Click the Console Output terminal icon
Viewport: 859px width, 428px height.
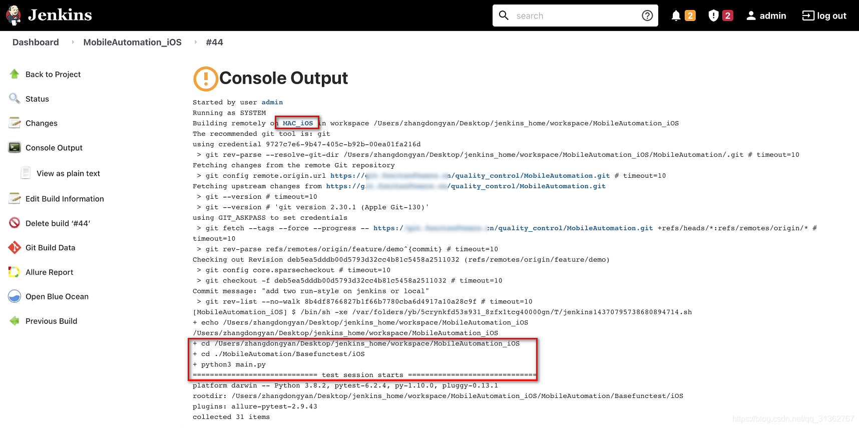pyautogui.click(x=15, y=148)
